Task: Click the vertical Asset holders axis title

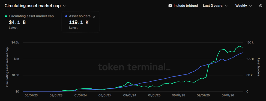Action: pos(259,67)
